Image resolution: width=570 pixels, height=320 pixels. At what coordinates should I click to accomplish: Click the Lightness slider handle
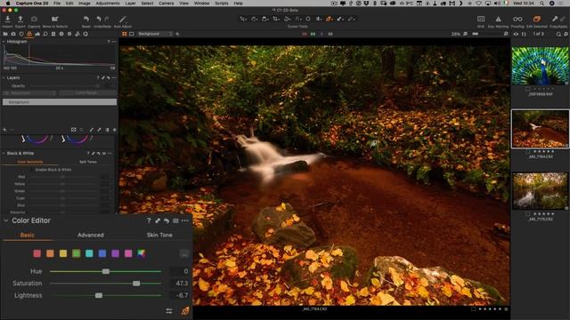(99, 296)
